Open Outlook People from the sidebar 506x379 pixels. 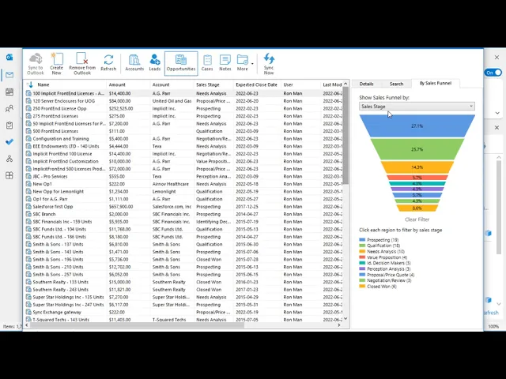click(9, 109)
